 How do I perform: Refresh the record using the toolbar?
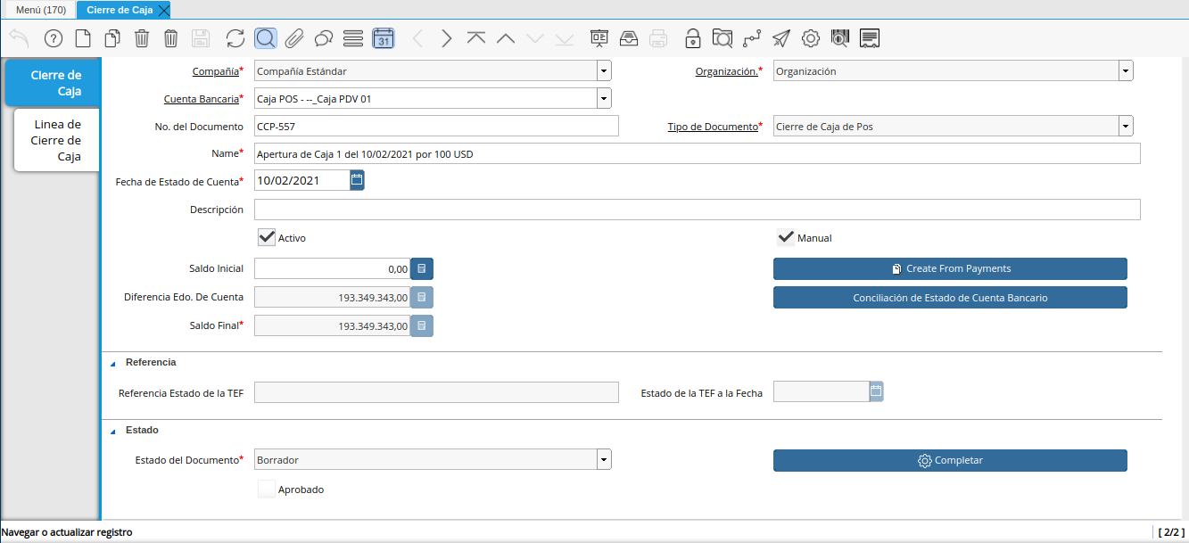tap(235, 38)
